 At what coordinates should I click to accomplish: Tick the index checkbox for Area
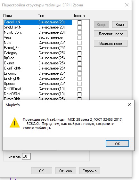click(80, 38)
